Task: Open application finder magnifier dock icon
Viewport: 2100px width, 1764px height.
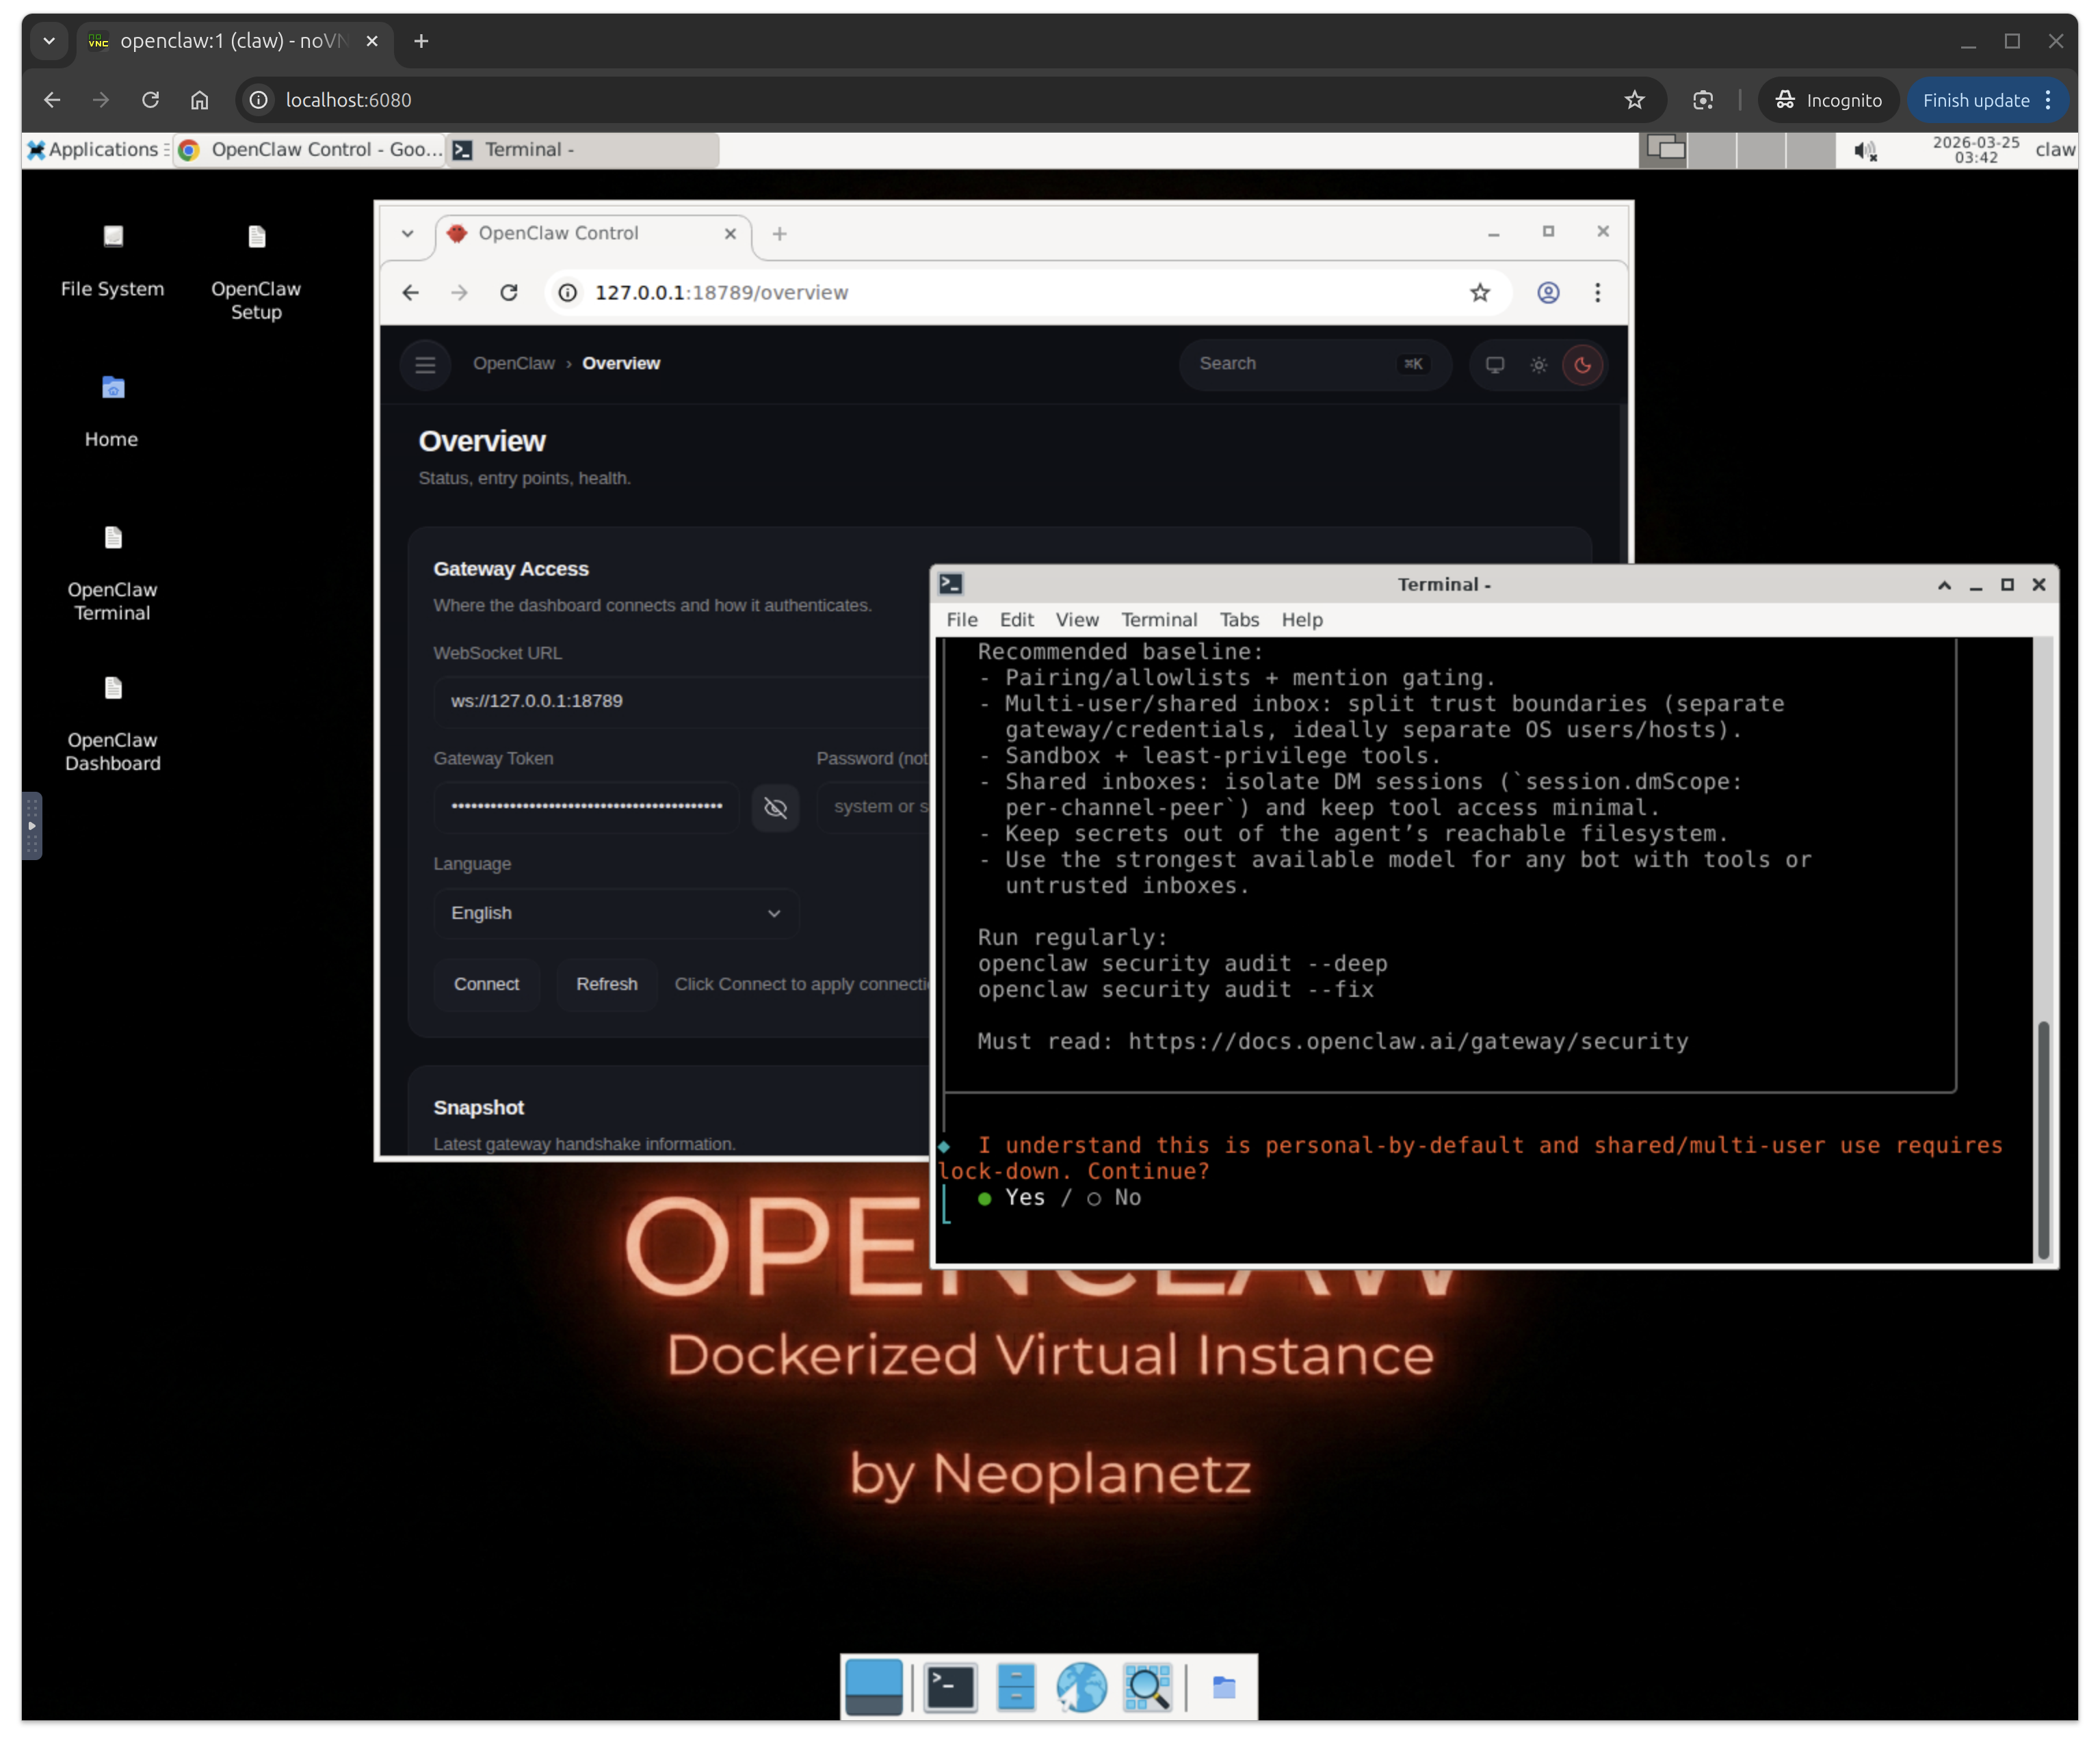Action: pos(1146,1688)
